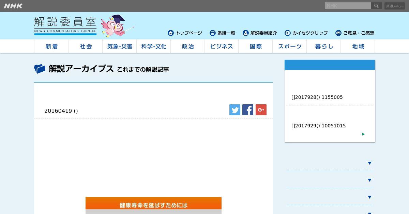The image size is (409, 214).
Task: Select the 科学・文化 category tab
Action: (x=154, y=46)
